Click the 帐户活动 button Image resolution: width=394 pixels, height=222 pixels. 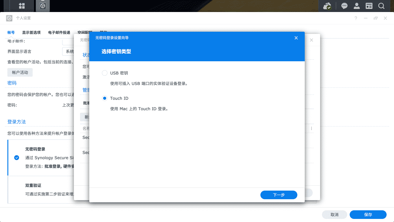click(20, 72)
